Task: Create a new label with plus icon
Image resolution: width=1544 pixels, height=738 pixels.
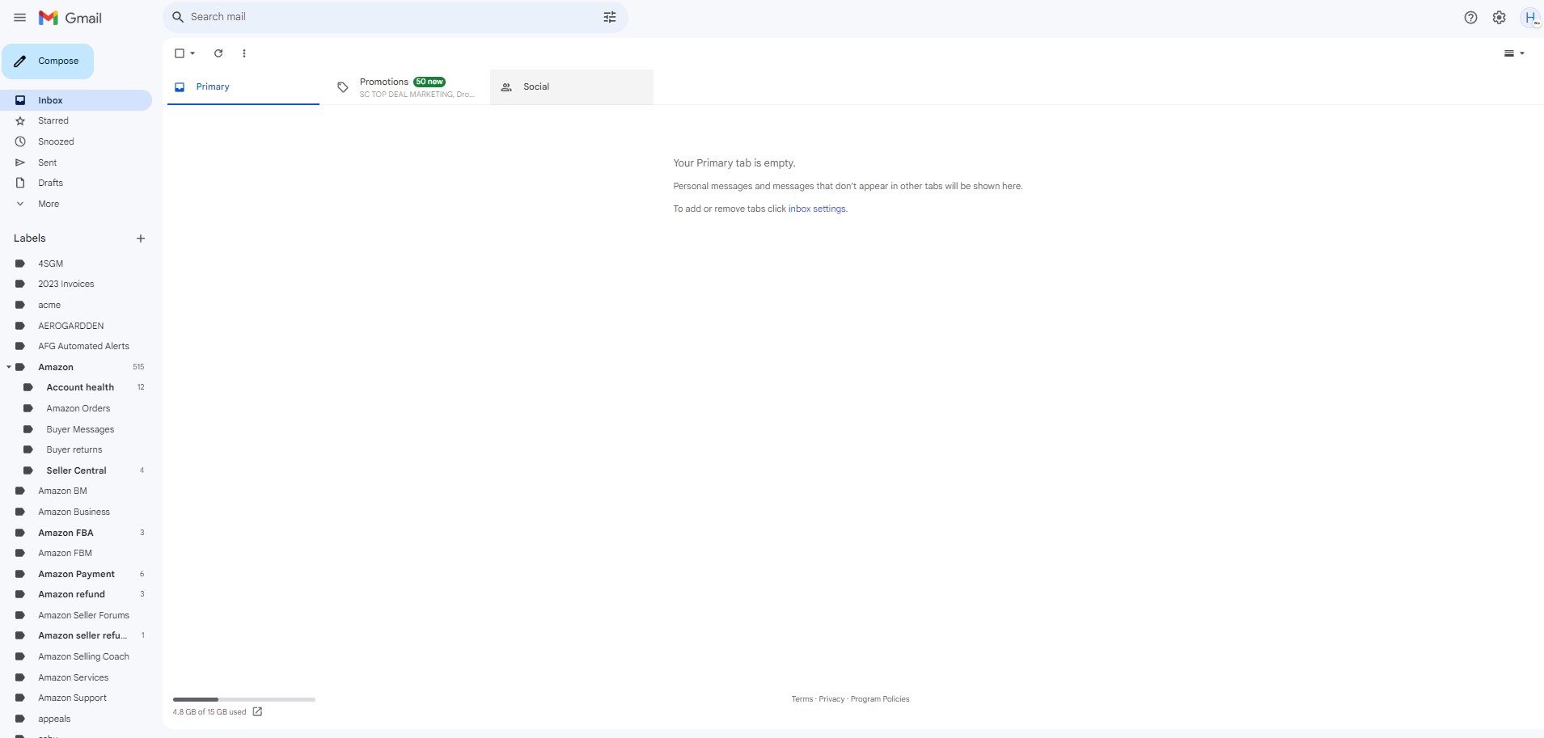Action: click(x=141, y=238)
